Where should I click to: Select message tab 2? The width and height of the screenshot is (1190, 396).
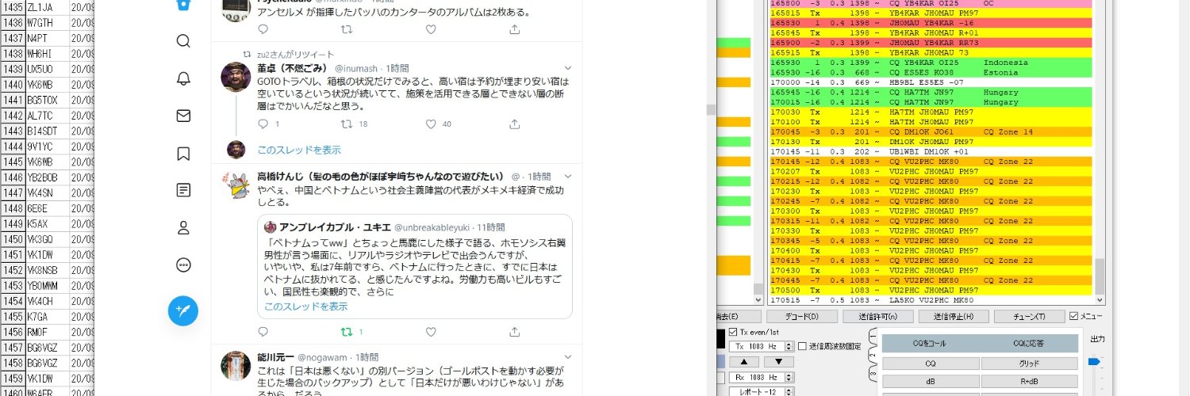[874, 356]
